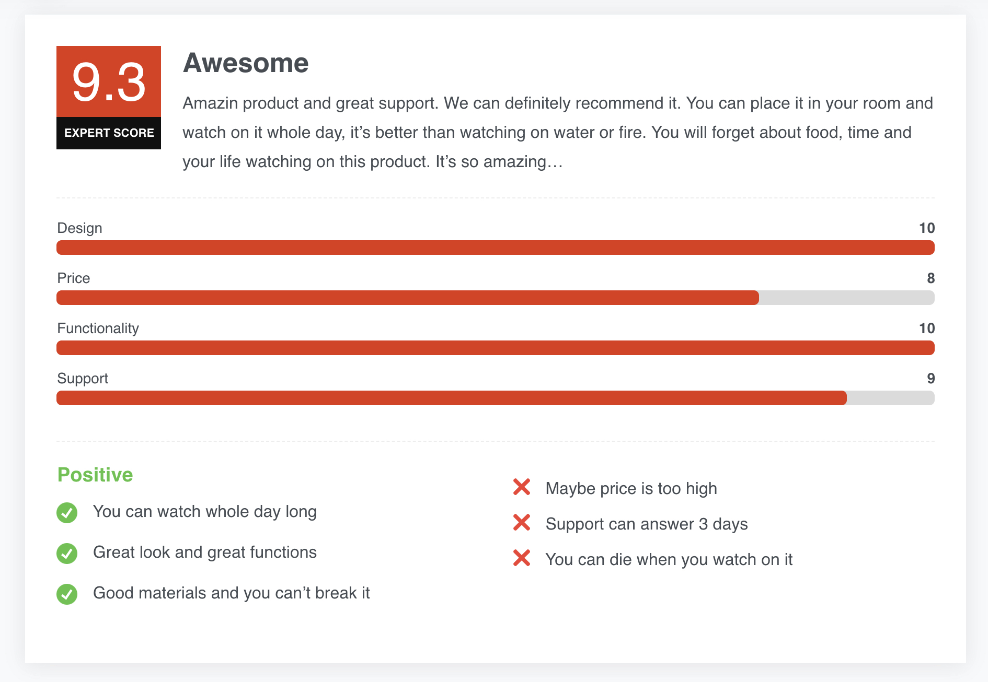
Task: Click the 9.3 expert score badge
Action: 109,82
